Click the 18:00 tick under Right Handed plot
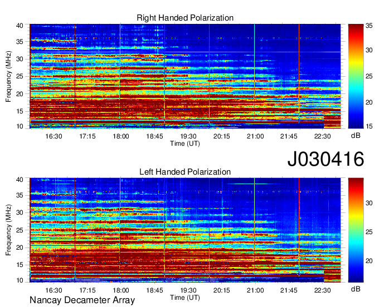 point(121,136)
